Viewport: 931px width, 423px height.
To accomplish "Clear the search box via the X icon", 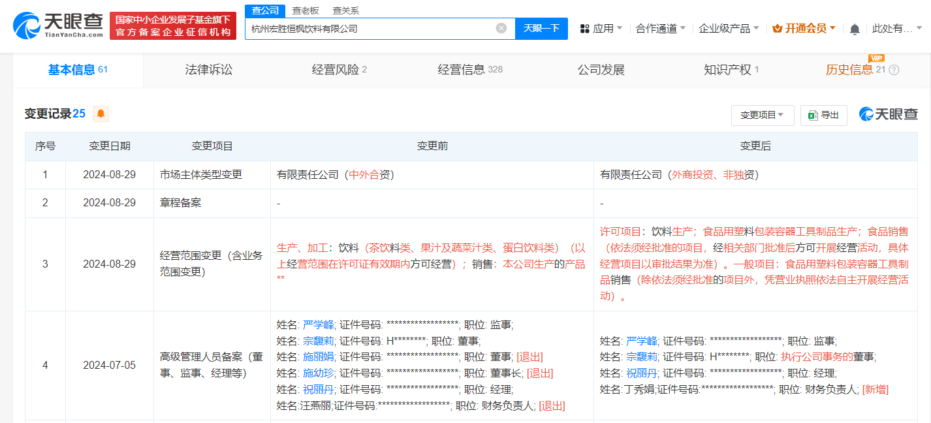I will point(501,27).
